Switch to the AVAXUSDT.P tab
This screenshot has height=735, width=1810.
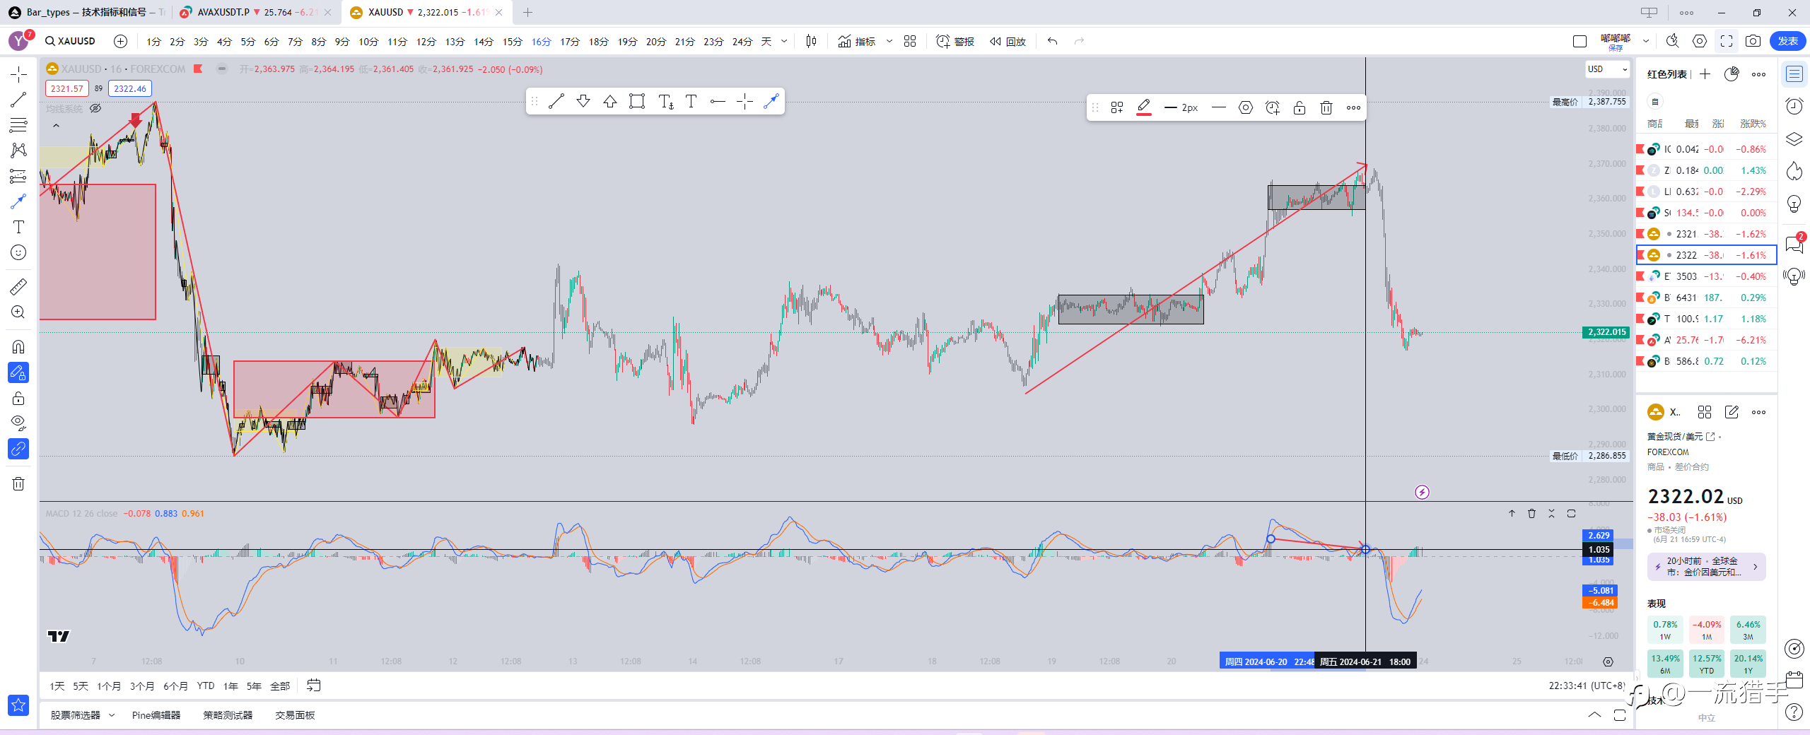[x=257, y=12]
